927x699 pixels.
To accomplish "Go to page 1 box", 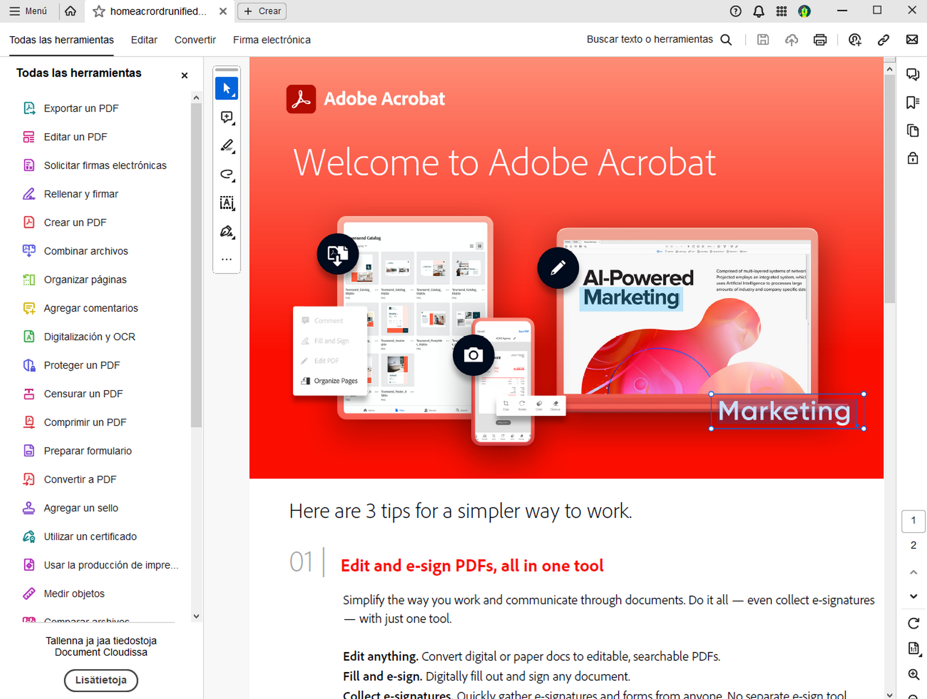I will point(913,521).
